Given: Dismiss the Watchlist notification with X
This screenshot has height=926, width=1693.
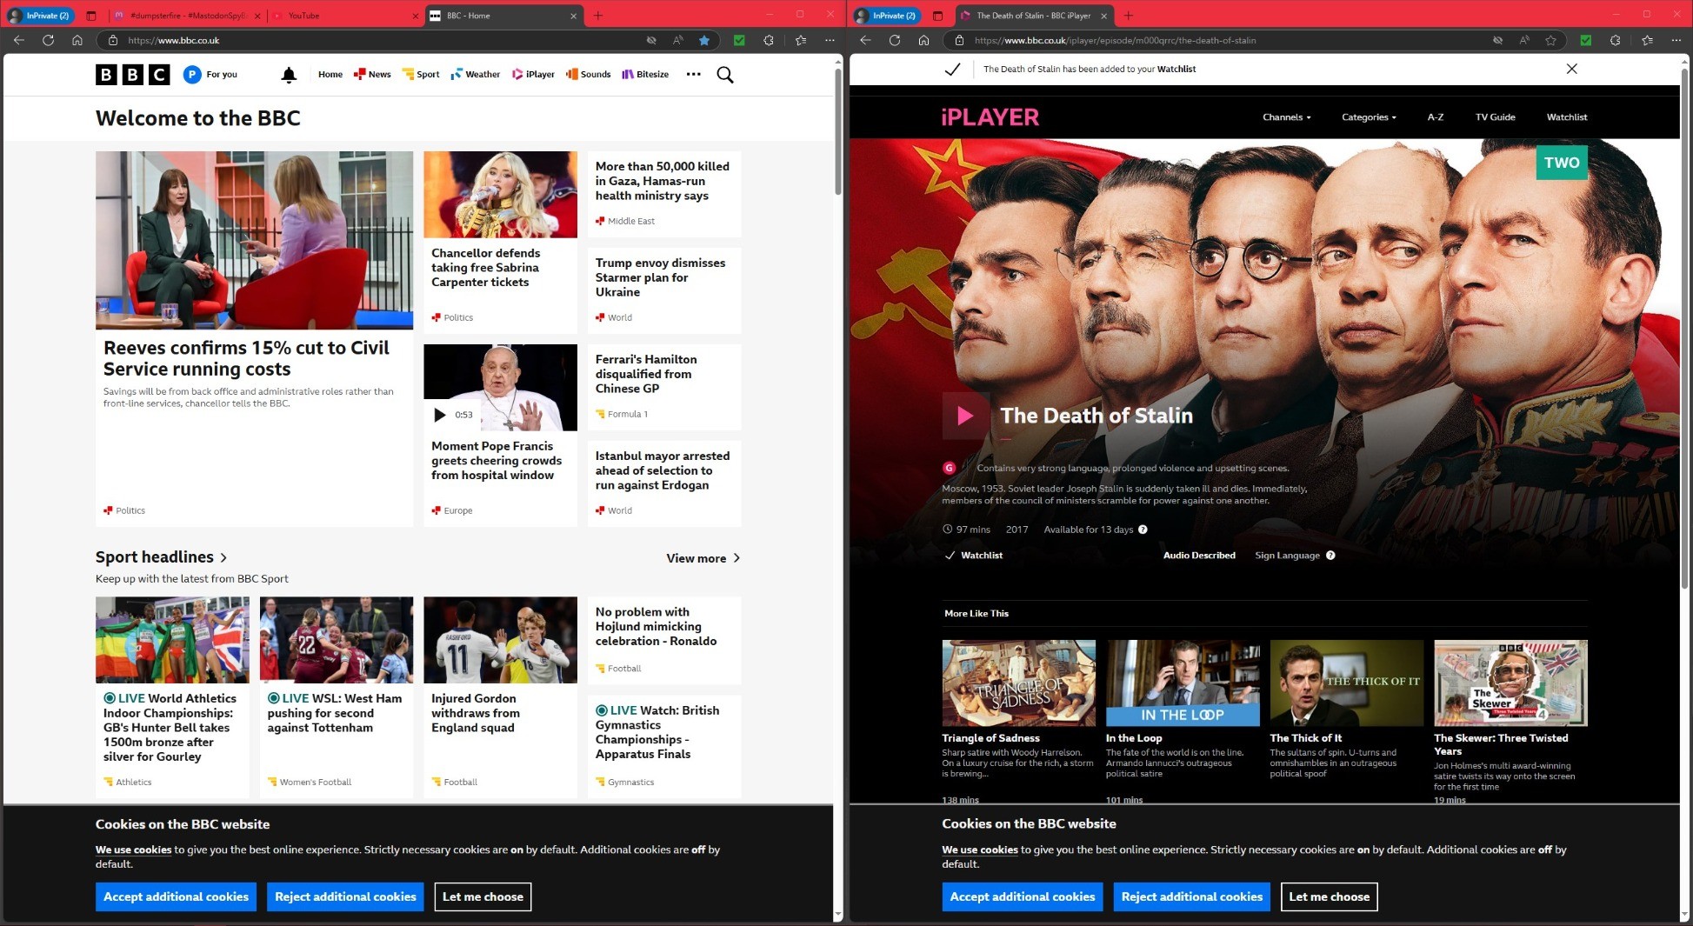Looking at the screenshot, I should click(1571, 69).
